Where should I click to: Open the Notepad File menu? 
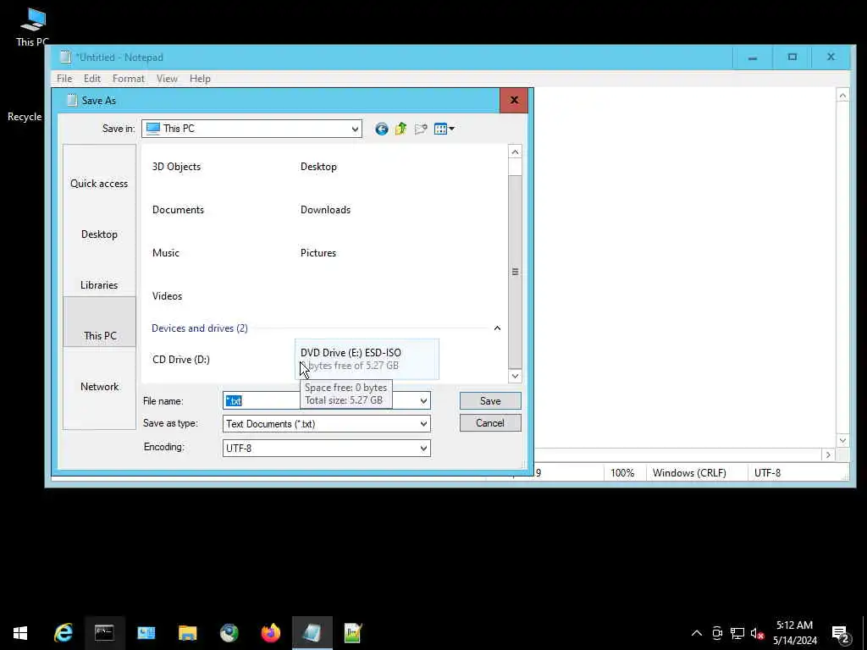tap(64, 79)
